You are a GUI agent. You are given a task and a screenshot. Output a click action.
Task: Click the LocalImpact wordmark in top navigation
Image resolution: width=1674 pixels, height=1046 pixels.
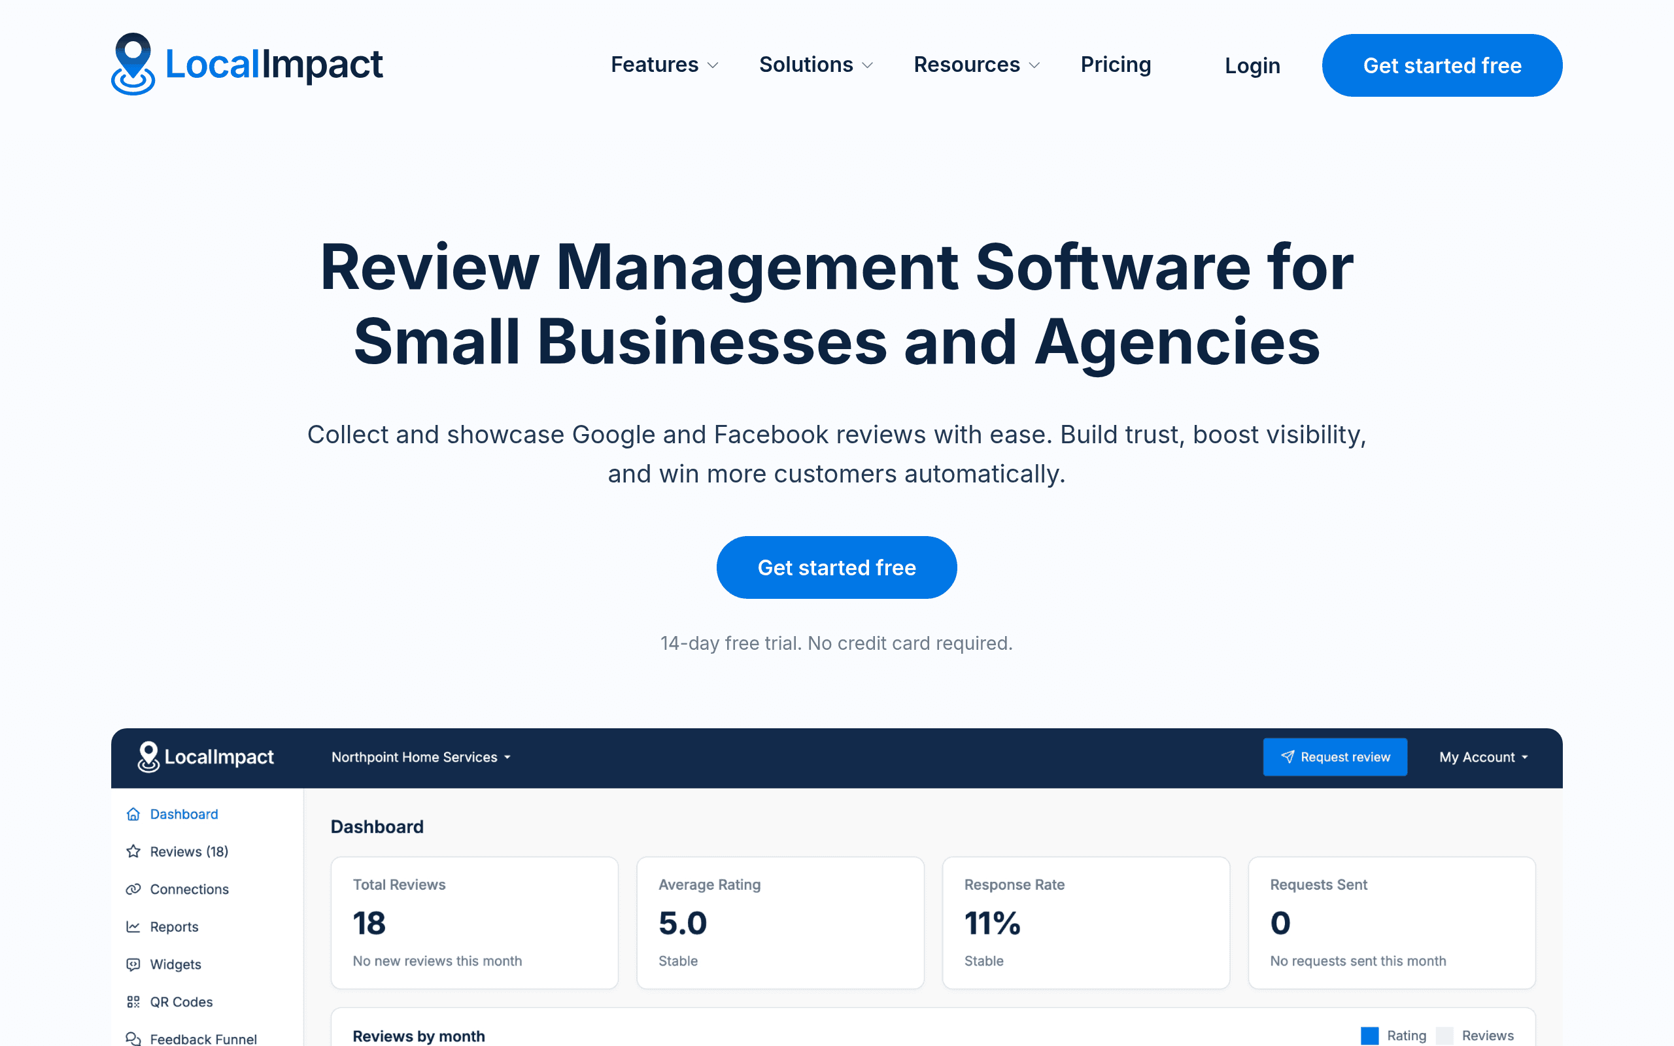coord(274,64)
